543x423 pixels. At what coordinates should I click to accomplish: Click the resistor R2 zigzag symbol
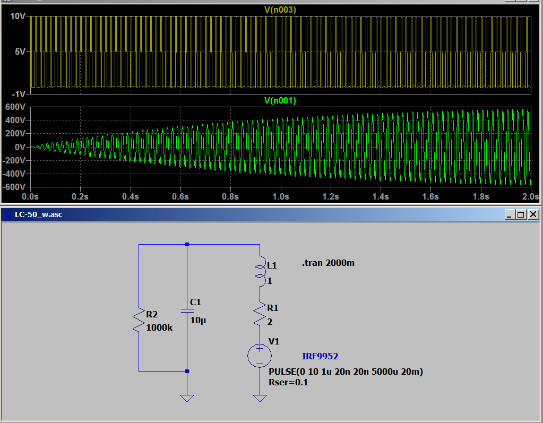(139, 320)
